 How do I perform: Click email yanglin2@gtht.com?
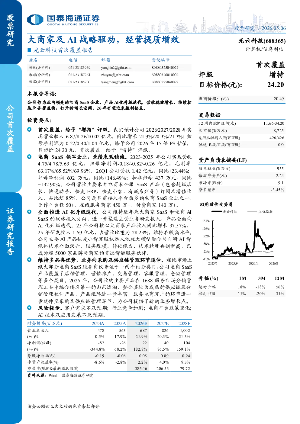click(x=116, y=68)
